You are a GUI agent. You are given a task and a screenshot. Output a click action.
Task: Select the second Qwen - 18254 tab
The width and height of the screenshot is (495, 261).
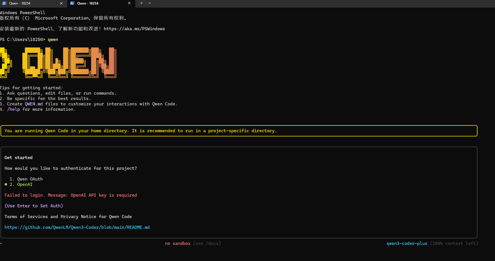(x=101, y=3)
